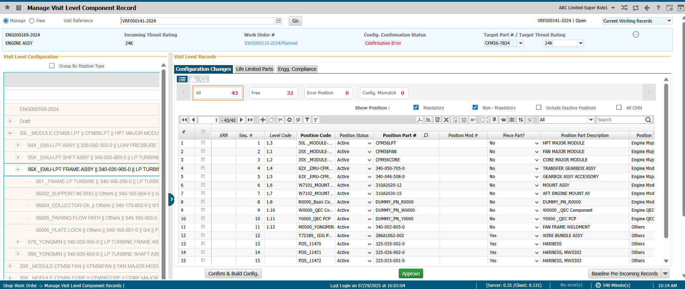Expand the 54X_EMU-LPT ASSY tree node
The width and height of the screenshot is (685, 289).
(18, 145)
